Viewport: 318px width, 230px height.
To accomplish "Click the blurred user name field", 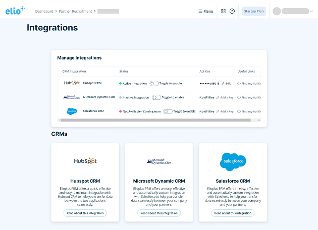I will 295,11.
